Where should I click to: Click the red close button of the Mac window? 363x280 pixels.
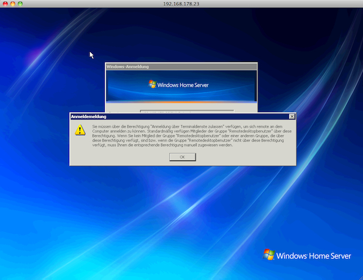[x=5, y=4]
